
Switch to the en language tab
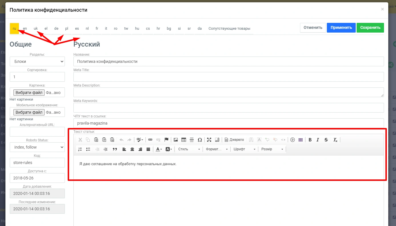pos(25,28)
